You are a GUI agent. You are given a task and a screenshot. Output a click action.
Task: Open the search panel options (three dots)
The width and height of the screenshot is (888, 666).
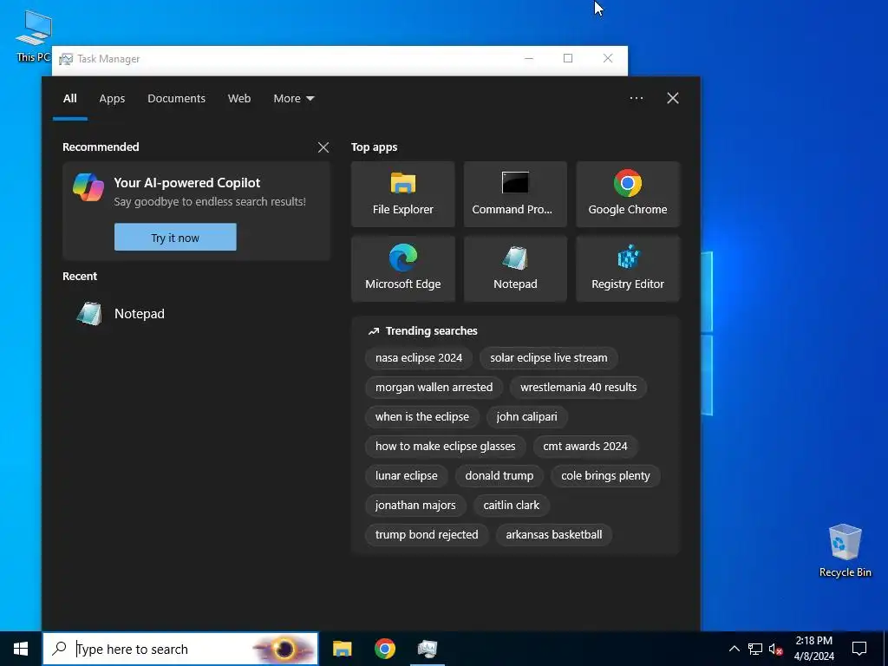pos(636,98)
